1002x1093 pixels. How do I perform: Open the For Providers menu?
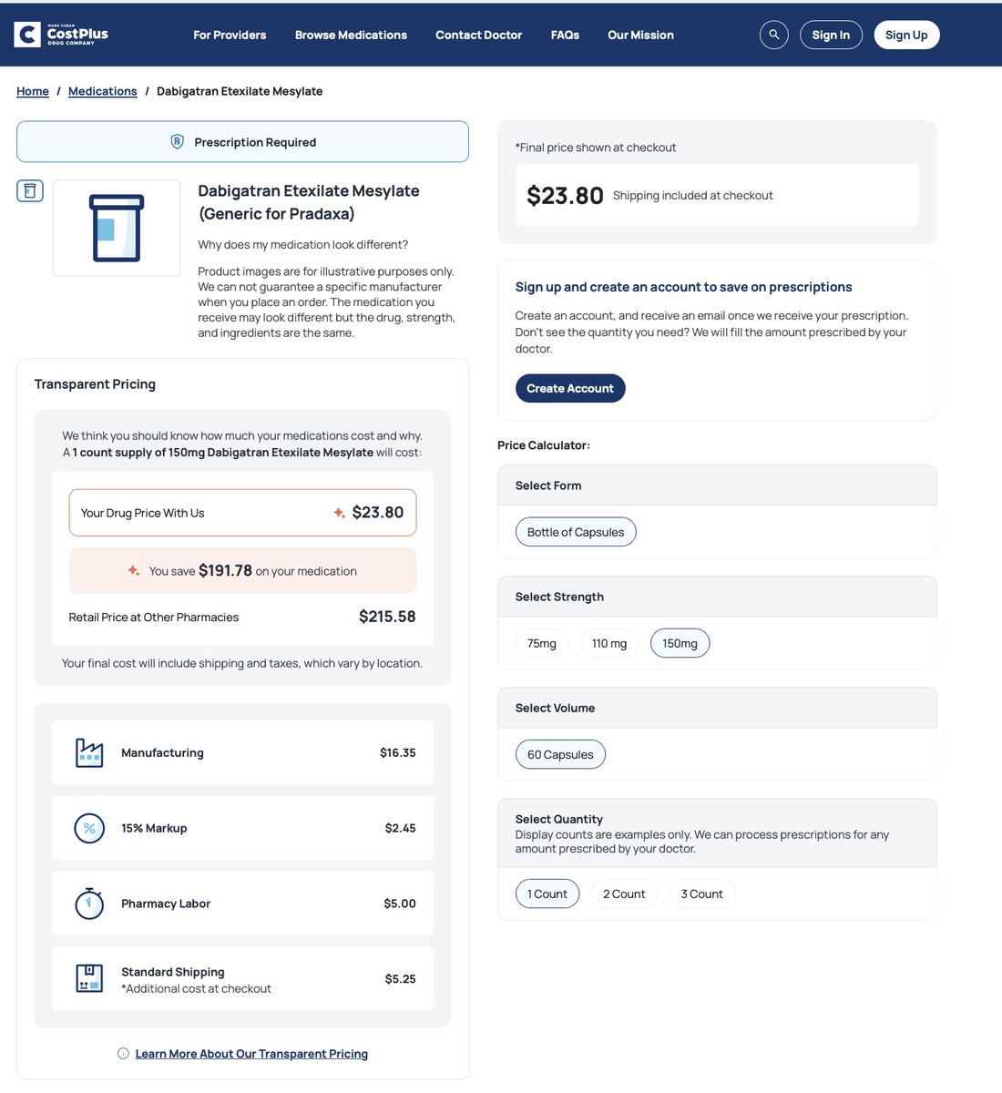tap(230, 35)
